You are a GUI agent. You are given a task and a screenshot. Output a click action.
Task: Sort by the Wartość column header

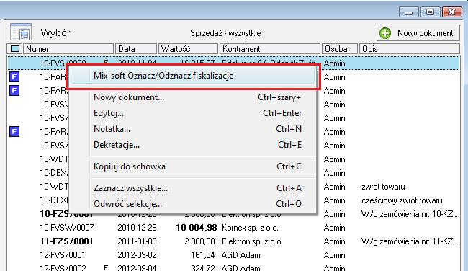(x=188, y=49)
